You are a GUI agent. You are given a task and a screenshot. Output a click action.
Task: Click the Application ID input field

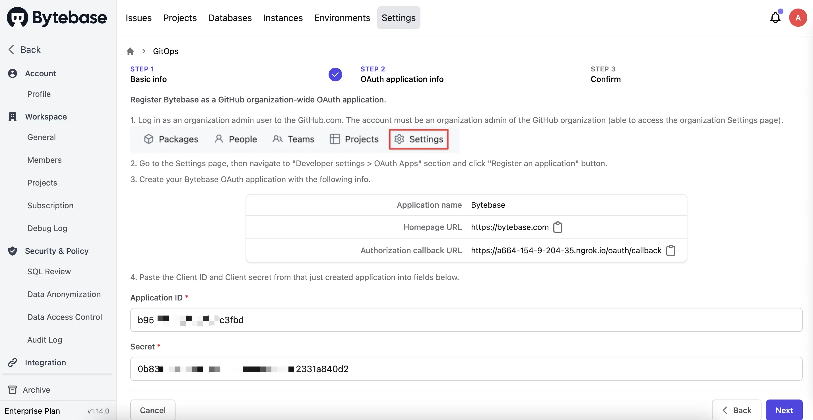coord(465,320)
